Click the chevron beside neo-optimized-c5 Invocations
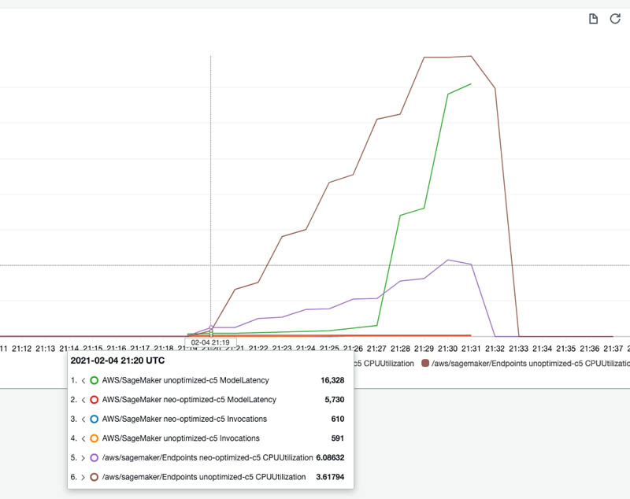The height and width of the screenshot is (499, 630). (83, 419)
